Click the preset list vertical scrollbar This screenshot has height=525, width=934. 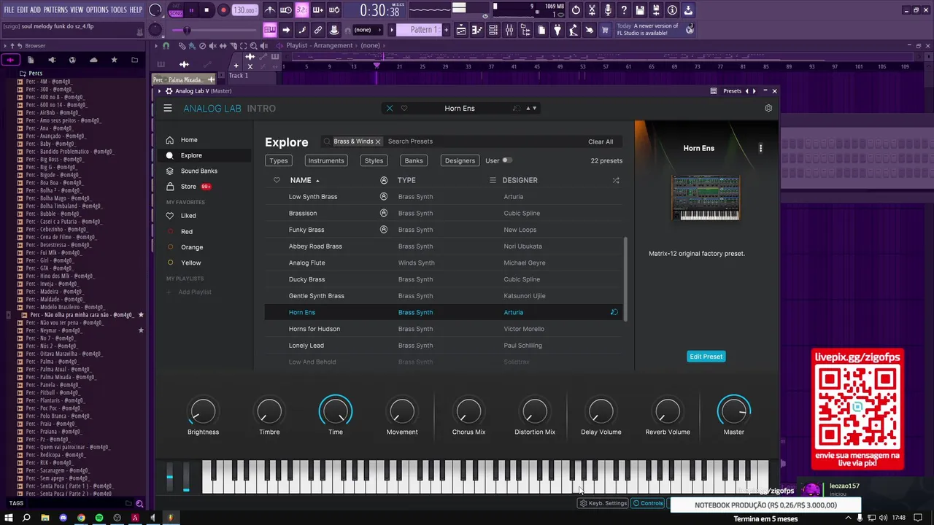coord(625,278)
